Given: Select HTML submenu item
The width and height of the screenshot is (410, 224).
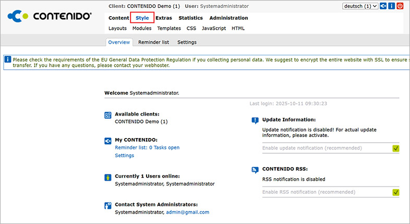Looking at the screenshot, I should pyautogui.click(x=238, y=28).
